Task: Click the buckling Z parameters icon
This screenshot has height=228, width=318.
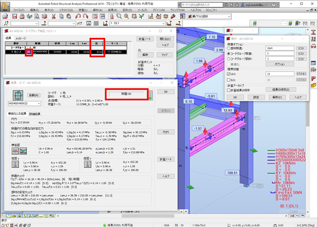Action: point(87,164)
